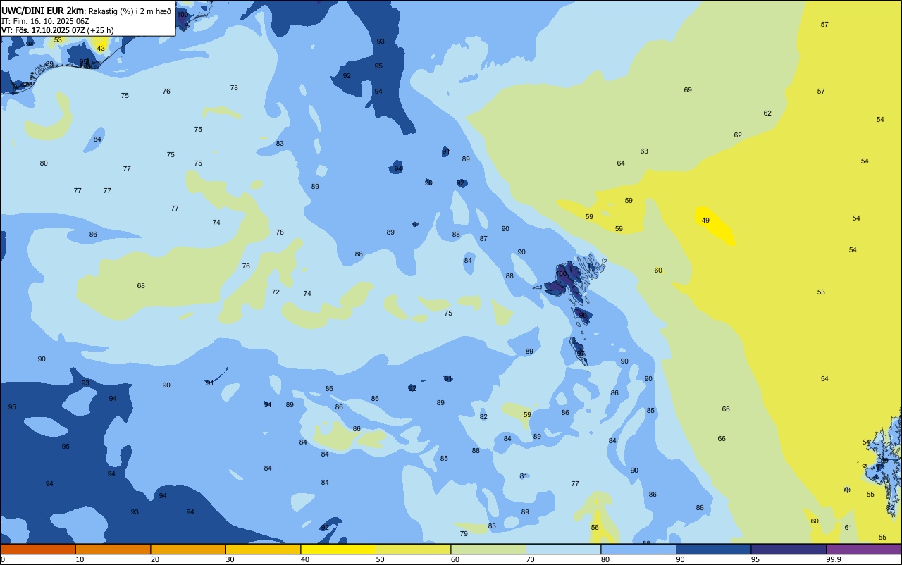Click the humidity value '63' on the map
This screenshot has height=565, width=902.
coord(644,151)
